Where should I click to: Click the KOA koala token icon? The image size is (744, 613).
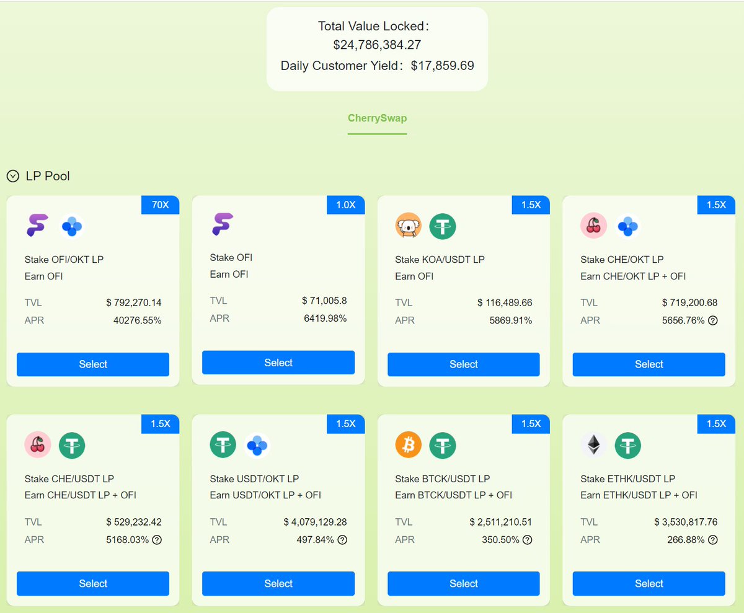[x=408, y=226]
